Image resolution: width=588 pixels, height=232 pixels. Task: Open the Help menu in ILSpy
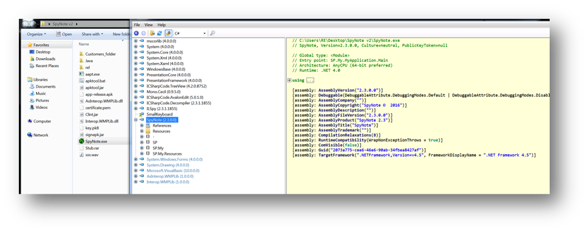[161, 25]
